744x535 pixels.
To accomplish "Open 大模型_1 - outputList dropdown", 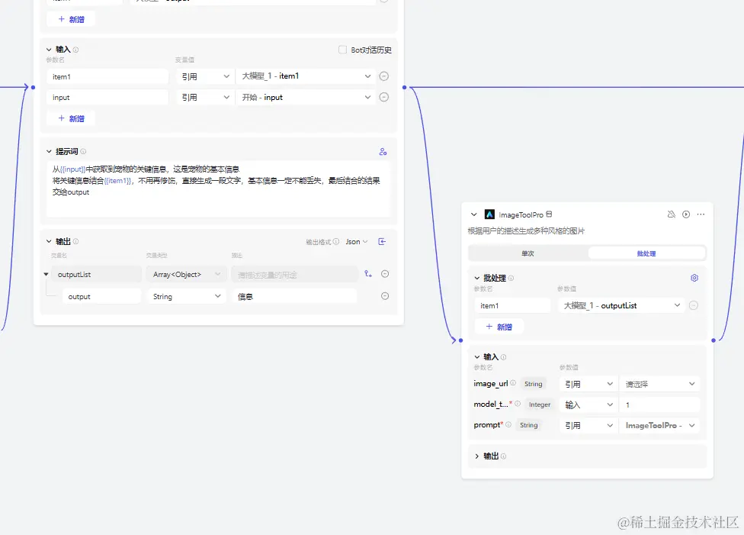I will pos(621,305).
